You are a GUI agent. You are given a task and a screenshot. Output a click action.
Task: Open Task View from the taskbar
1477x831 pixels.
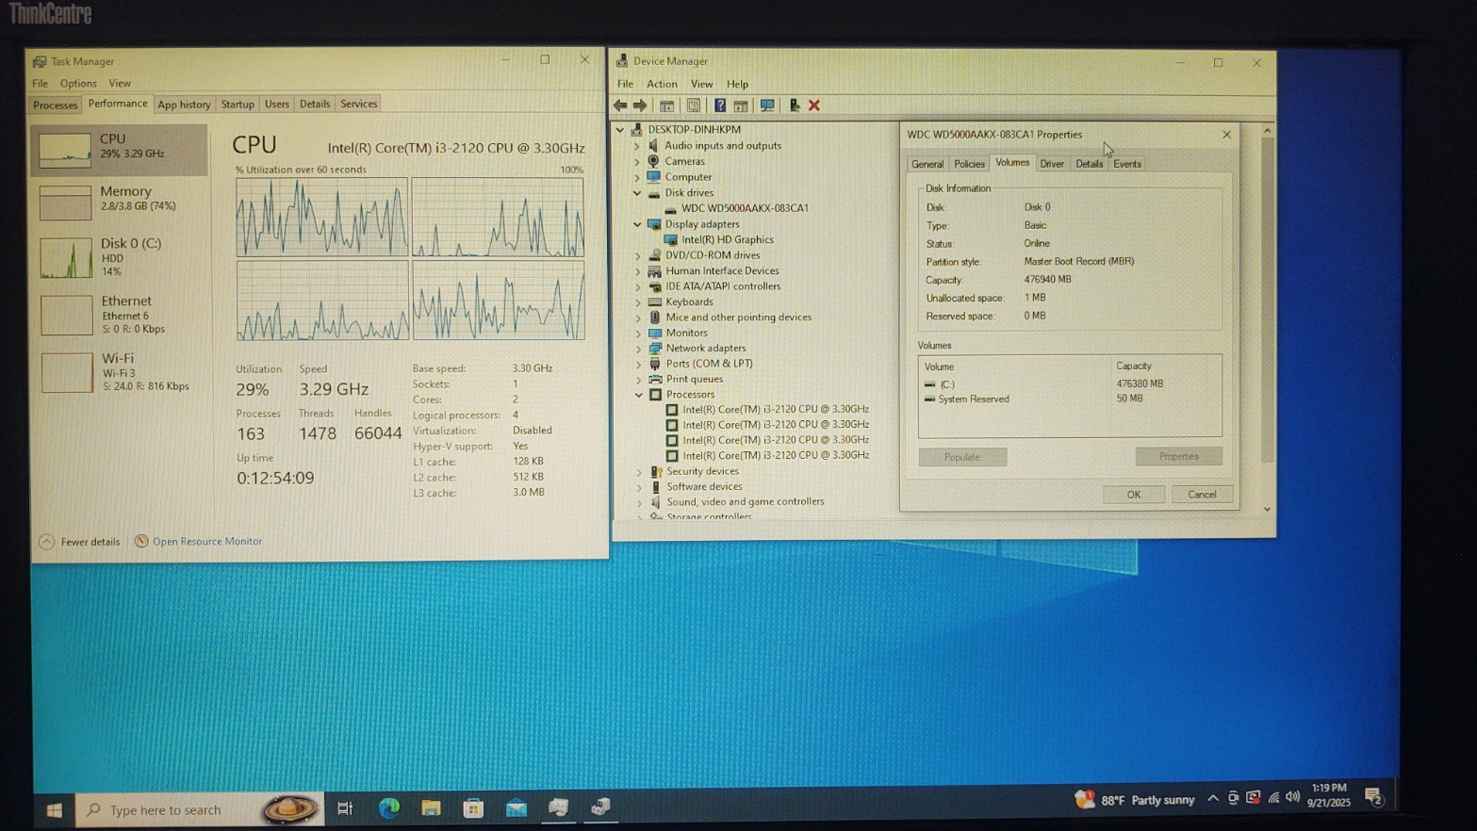pyautogui.click(x=345, y=807)
